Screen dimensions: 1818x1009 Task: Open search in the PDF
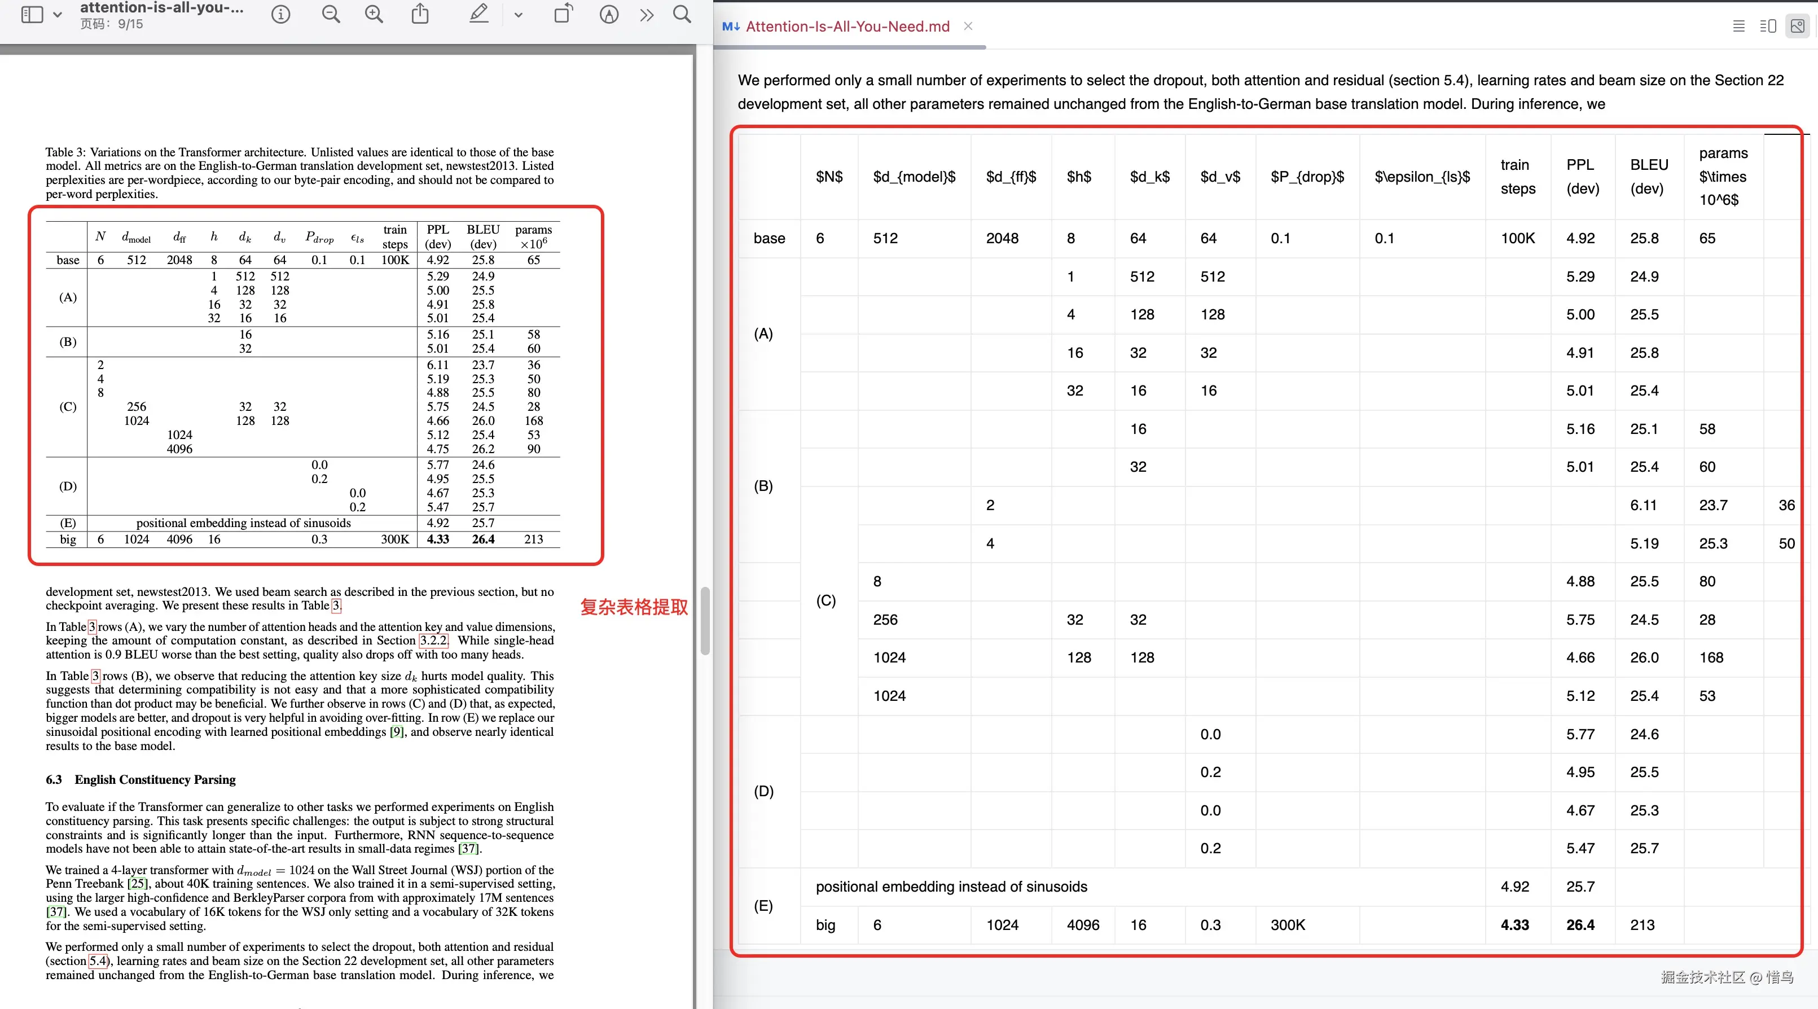point(682,14)
